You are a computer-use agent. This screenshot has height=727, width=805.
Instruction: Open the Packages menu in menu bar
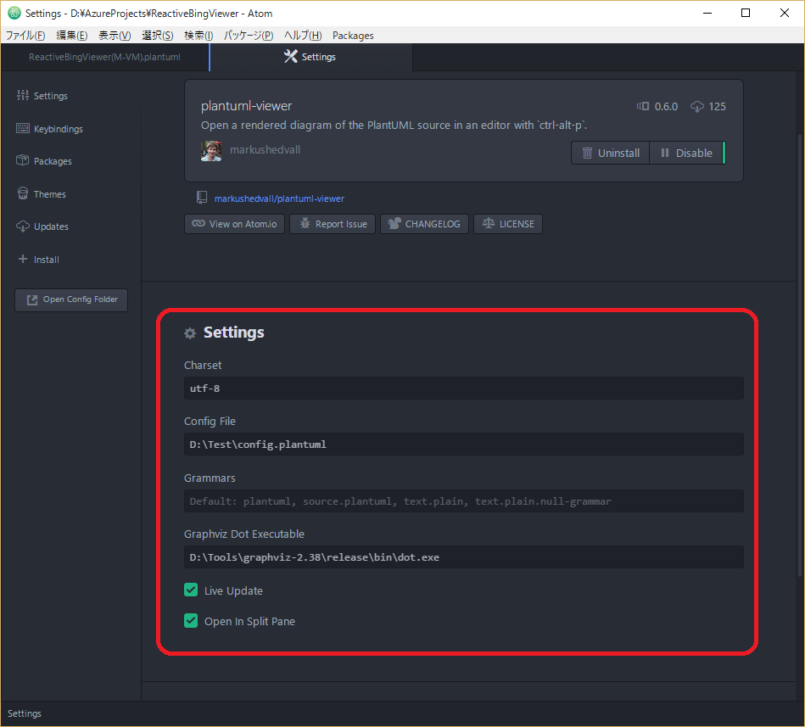[x=353, y=36]
